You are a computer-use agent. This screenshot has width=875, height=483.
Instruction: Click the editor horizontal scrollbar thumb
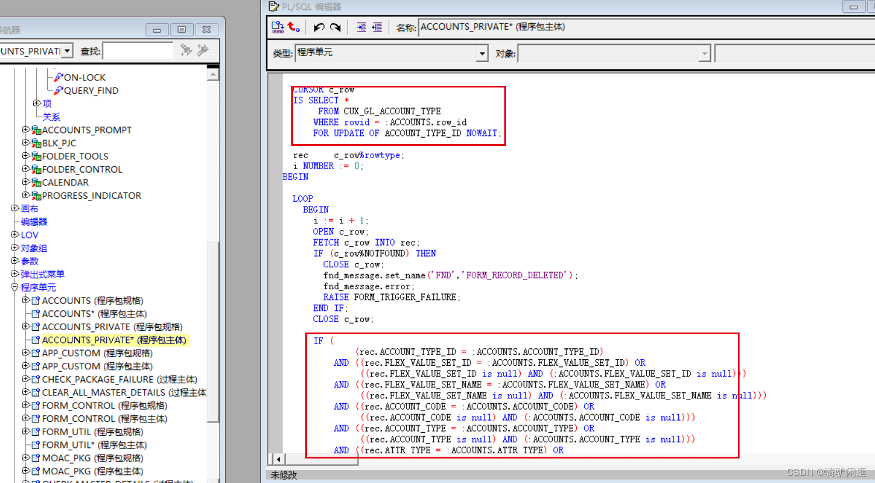coord(322,459)
